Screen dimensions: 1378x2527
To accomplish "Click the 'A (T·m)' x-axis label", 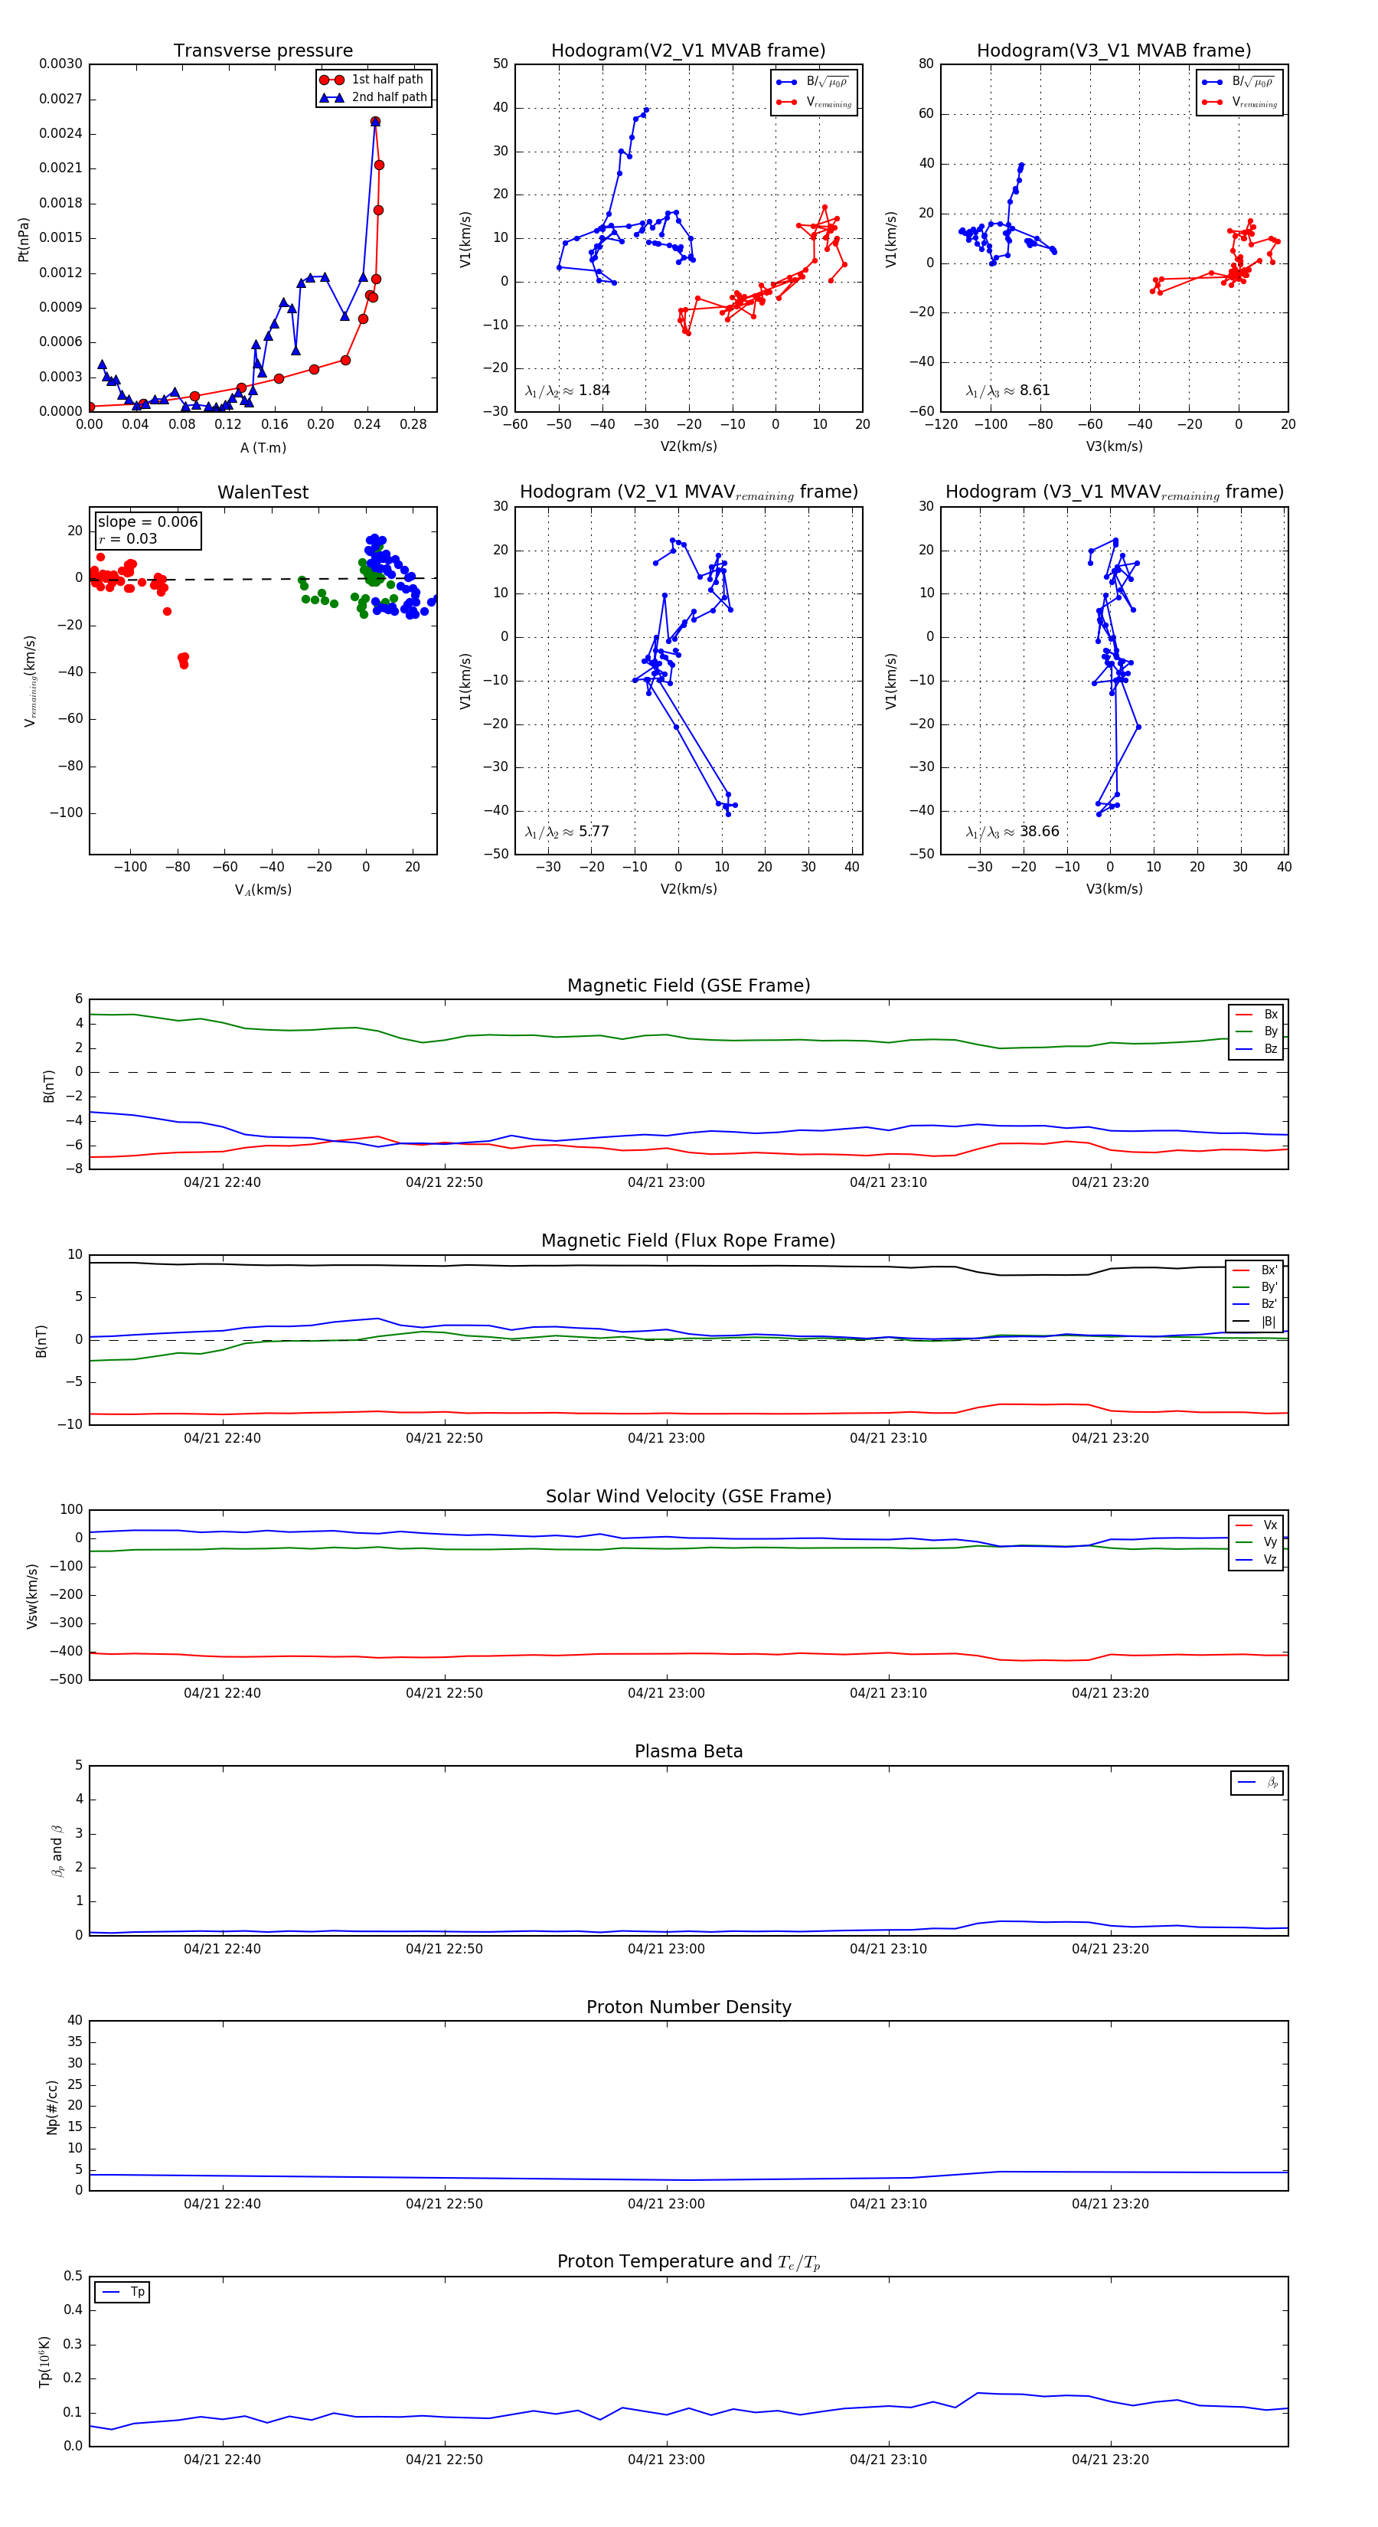I will tap(263, 448).
